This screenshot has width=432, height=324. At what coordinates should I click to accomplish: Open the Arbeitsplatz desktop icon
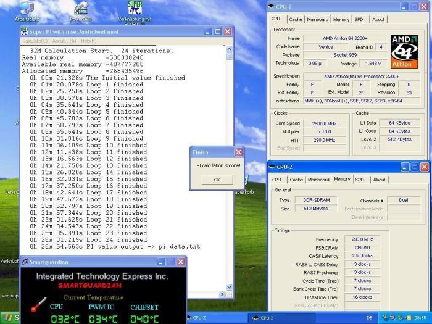(x=27, y=11)
